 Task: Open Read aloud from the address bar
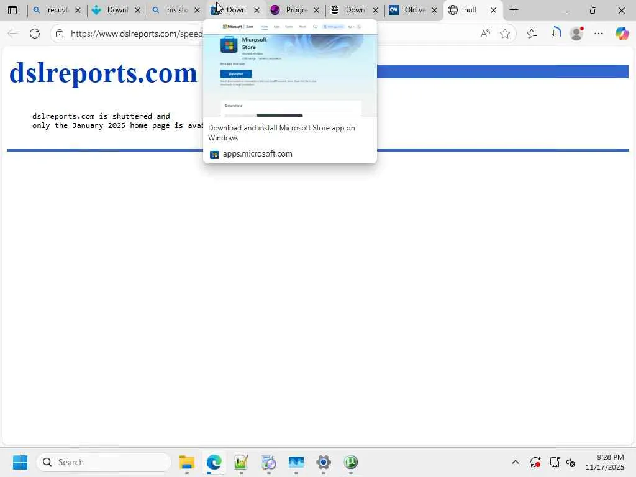[485, 34]
